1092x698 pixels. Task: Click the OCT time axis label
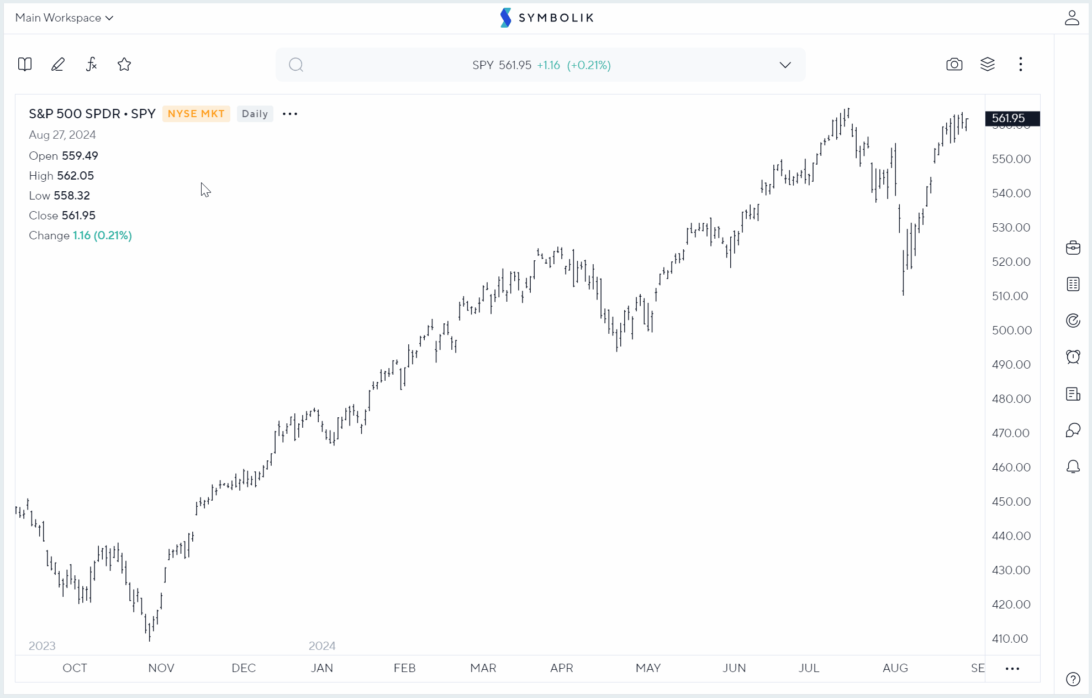[75, 668]
